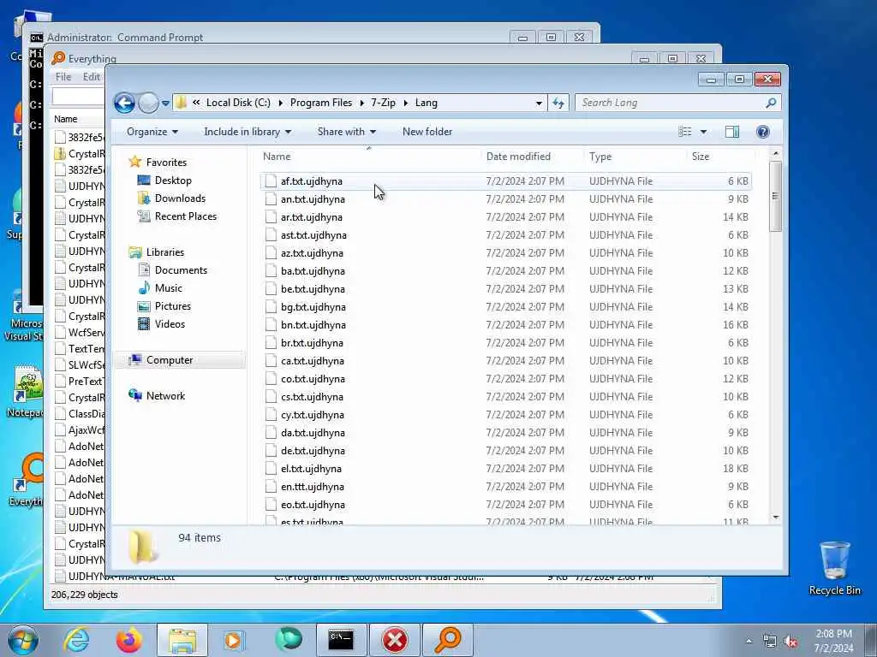Open the recent pages dropdown arrow
The image size is (877, 657).
(x=165, y=104)
